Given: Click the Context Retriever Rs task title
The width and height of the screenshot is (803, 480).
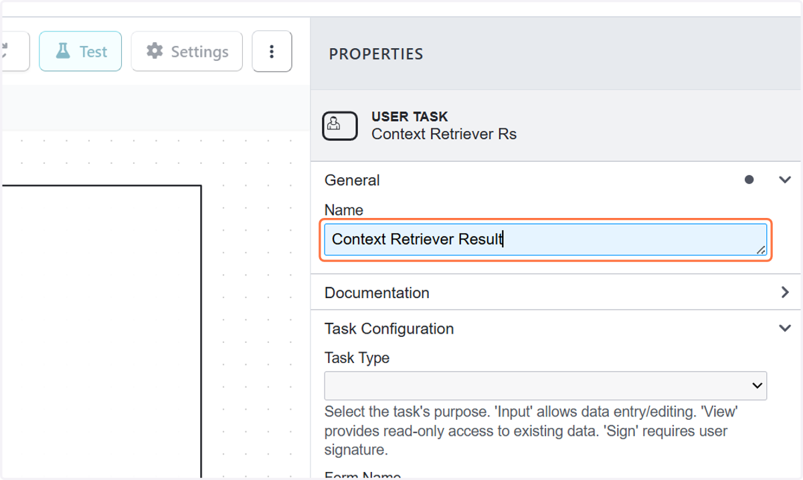Looking at the screenshot, I should point(444,134).
